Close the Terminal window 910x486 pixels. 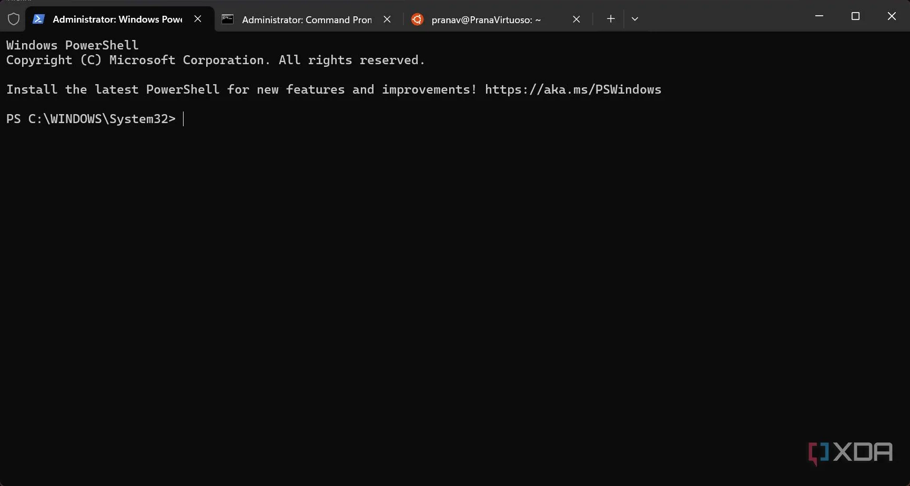tap(892, 16)
